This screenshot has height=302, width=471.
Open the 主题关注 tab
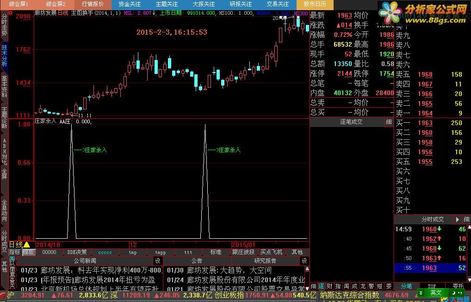pos(167,4)
